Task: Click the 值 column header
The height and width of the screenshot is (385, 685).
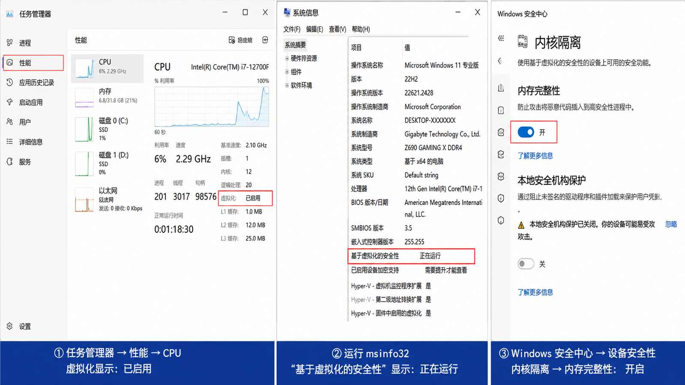Action: coord(407,47)
